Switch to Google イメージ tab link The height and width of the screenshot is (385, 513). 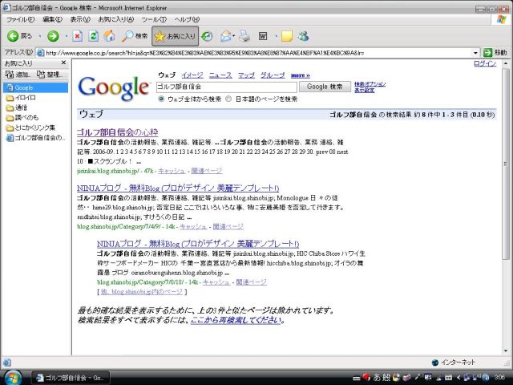point(192,75)
